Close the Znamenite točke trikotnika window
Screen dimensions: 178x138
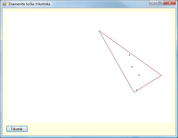[169, 3]
